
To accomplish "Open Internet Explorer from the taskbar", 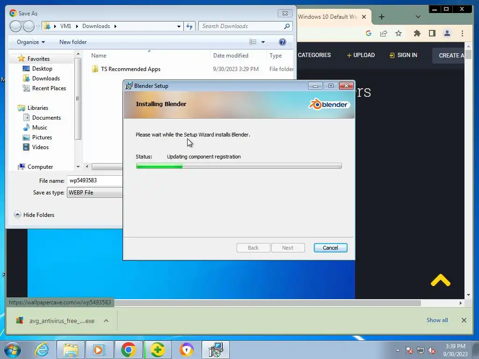I will point(42,350).
